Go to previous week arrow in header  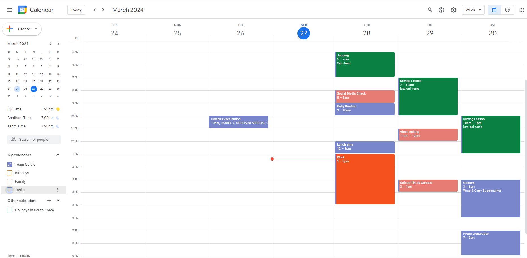[x=95, y=10]
